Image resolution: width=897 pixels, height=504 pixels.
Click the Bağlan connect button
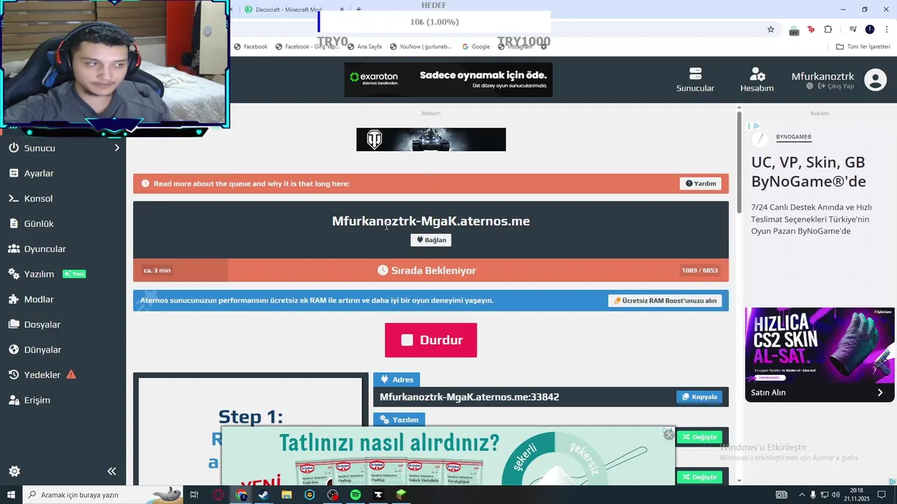(431, 239)
